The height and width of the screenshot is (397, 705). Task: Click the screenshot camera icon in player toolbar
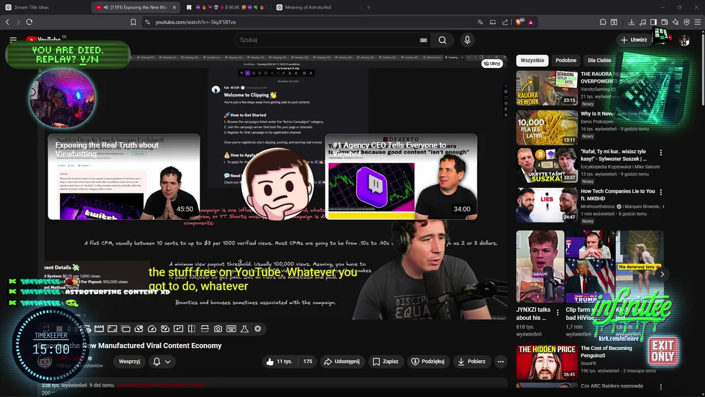218,329
